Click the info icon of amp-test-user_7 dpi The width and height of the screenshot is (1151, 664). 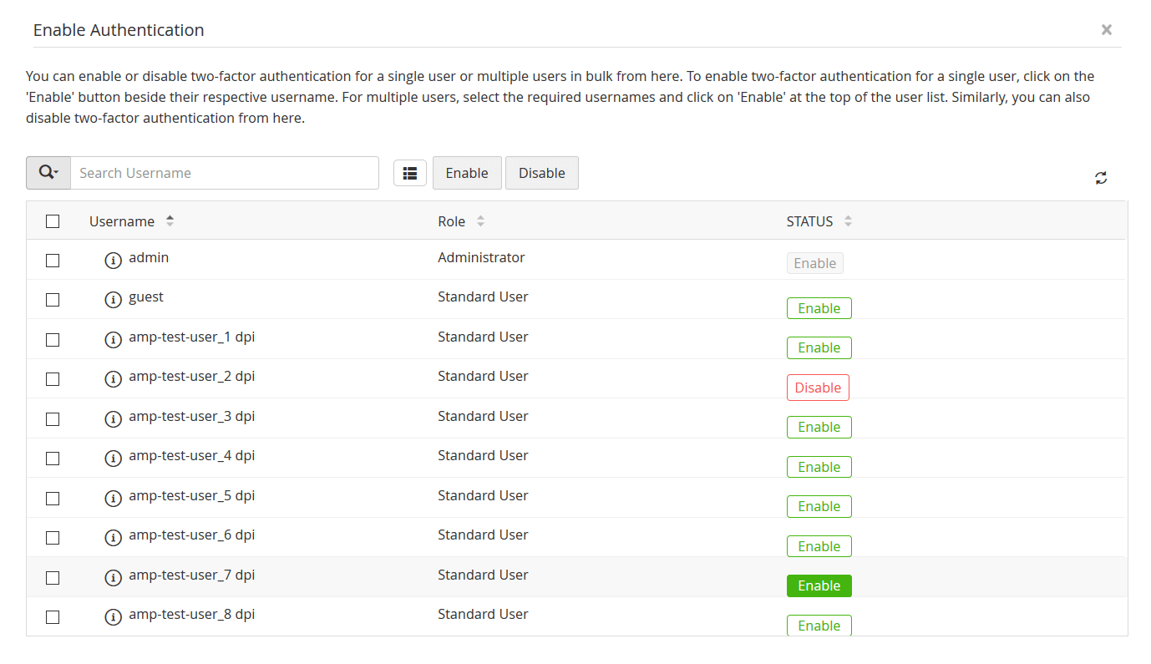tap(114, 577)
